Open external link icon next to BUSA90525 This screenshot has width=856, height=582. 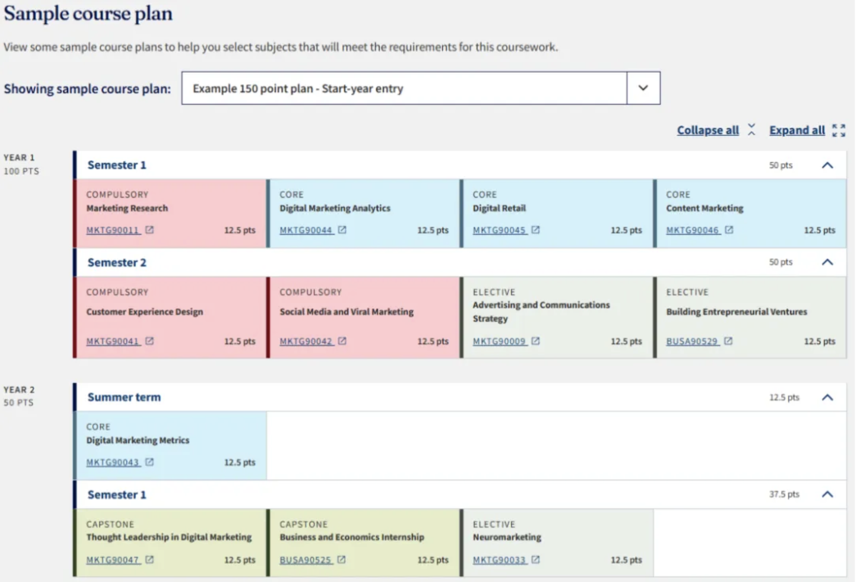341,559
